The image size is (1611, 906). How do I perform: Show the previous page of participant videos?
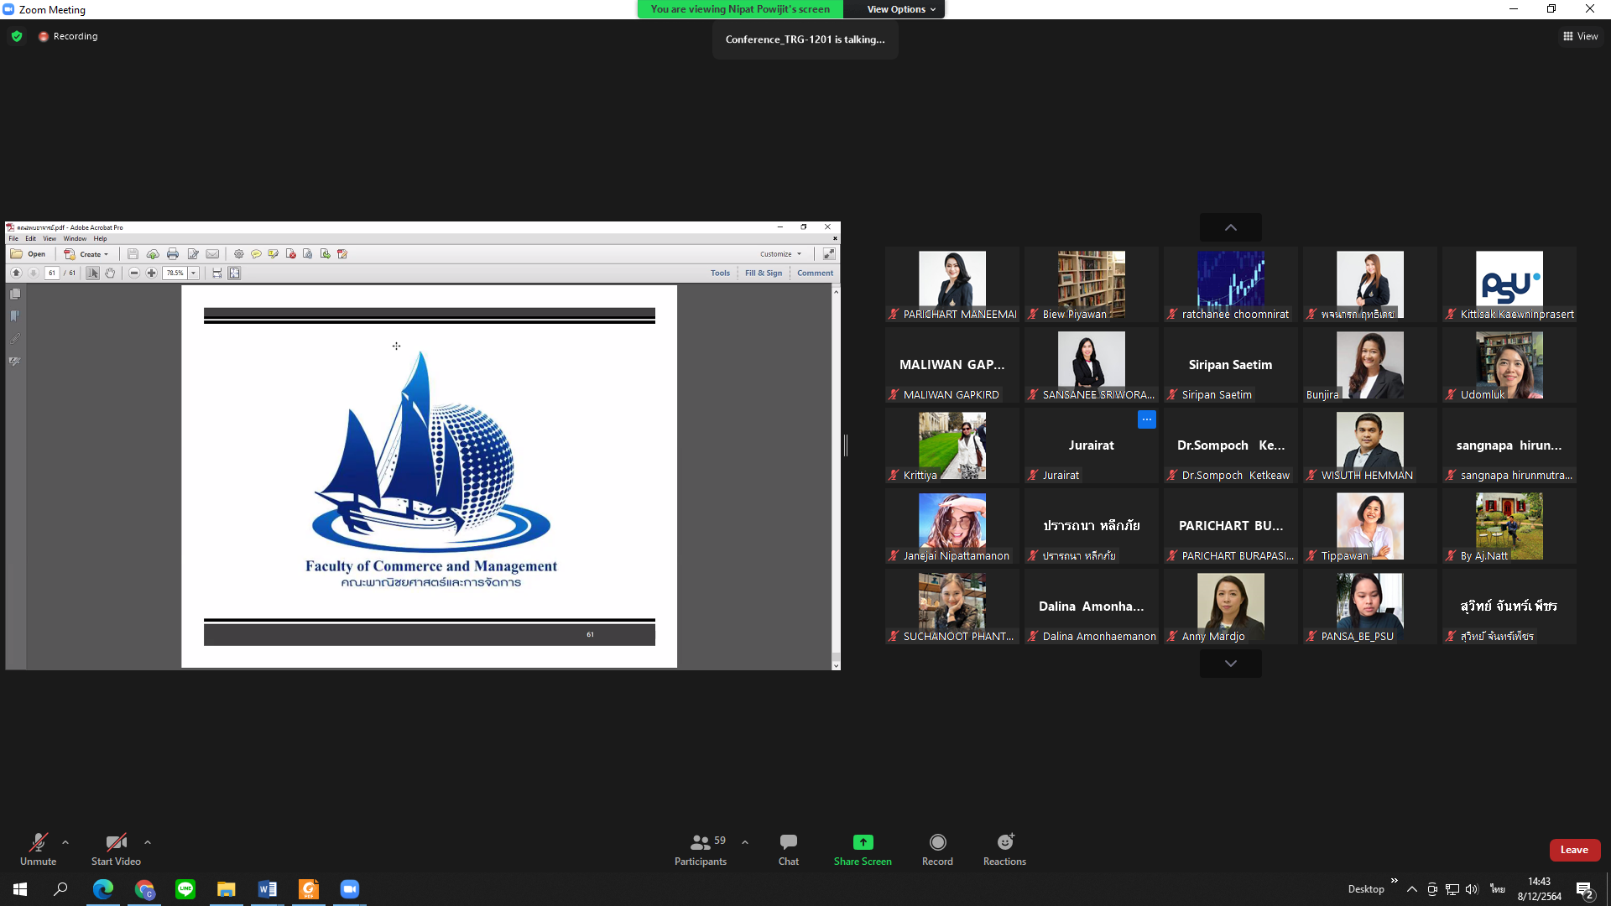1230,227
